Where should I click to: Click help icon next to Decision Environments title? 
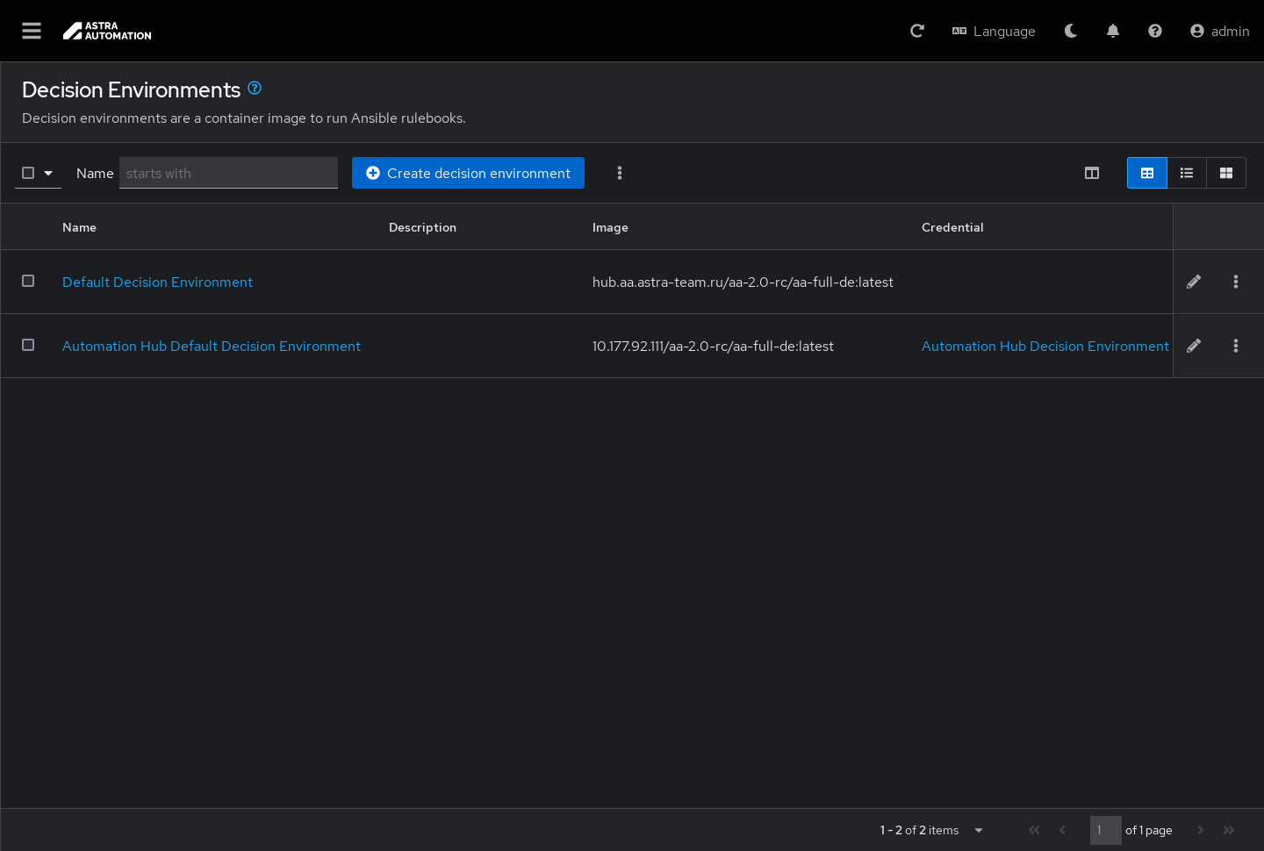255,88
